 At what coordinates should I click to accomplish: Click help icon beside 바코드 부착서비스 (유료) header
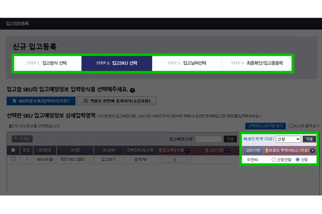tap(312, 151)
